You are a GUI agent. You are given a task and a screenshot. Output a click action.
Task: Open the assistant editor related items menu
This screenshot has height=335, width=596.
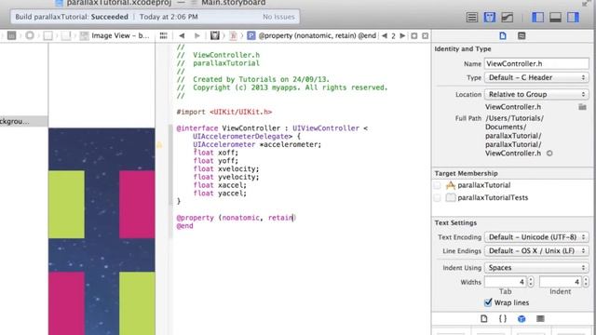[x=164, y=35]
